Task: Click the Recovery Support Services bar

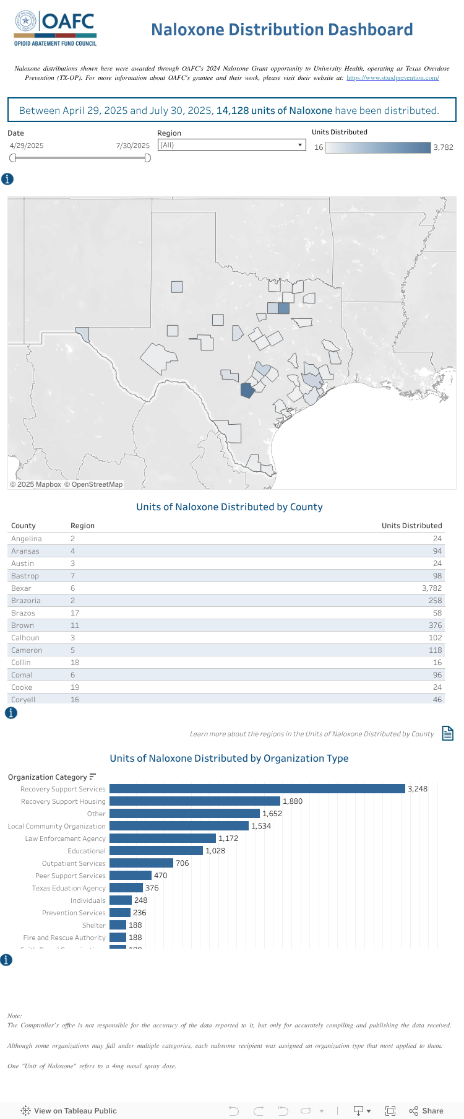Action: tap(257, 789)
